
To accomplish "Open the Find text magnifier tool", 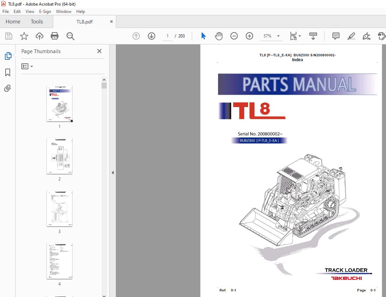I will 70,36.
